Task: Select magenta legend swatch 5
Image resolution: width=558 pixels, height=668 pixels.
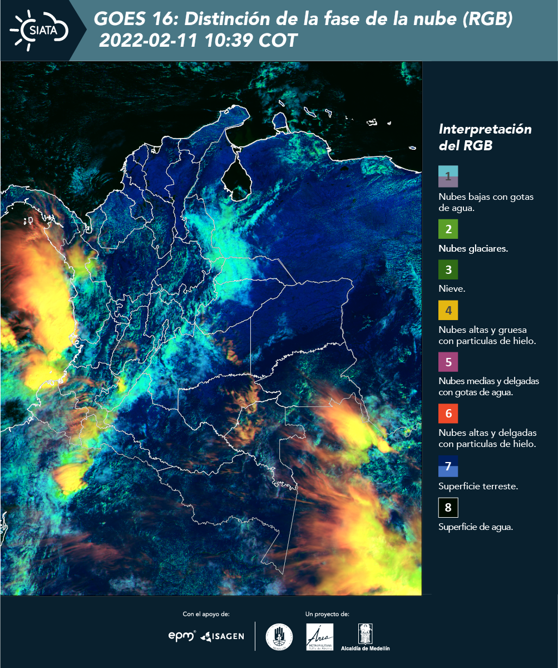Action: tap(448, 362)
